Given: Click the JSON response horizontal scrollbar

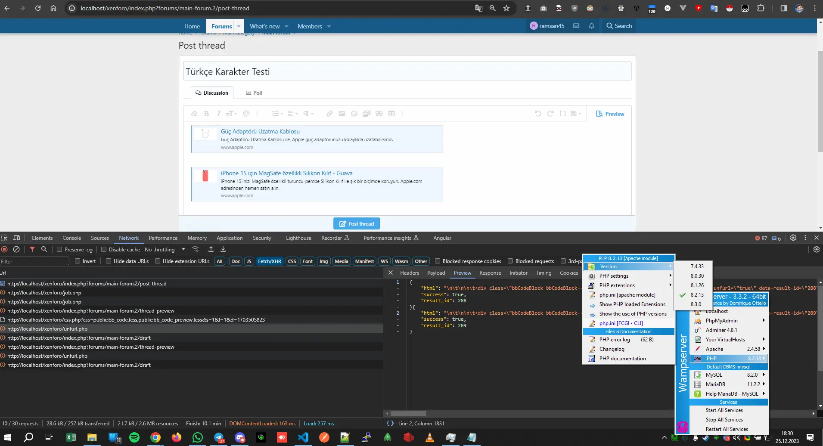Looking at the screenshot, I should (x=408, y=413).
